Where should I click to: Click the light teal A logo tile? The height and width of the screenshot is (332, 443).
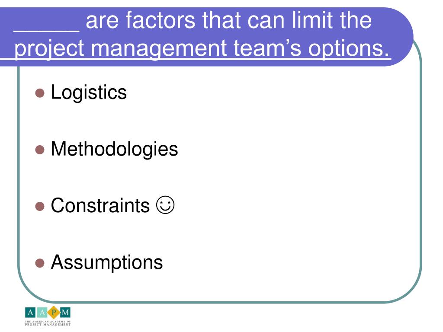click(42, 313)
